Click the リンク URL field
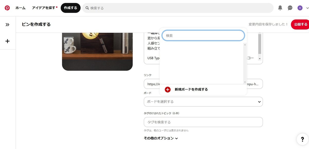 203,84
